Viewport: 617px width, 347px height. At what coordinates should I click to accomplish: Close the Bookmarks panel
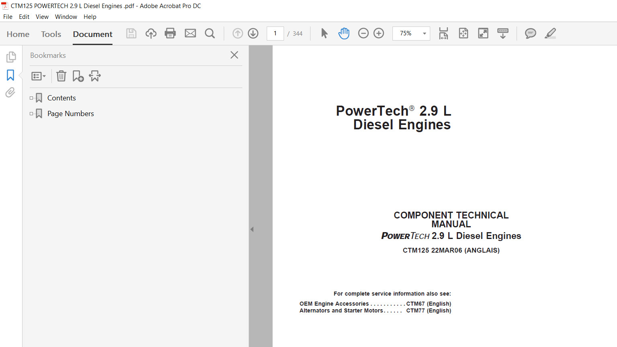pos(235,55)
